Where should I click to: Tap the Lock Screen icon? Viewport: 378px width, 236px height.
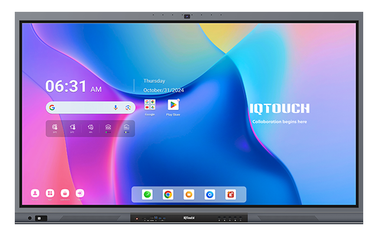tap(65, 193)
